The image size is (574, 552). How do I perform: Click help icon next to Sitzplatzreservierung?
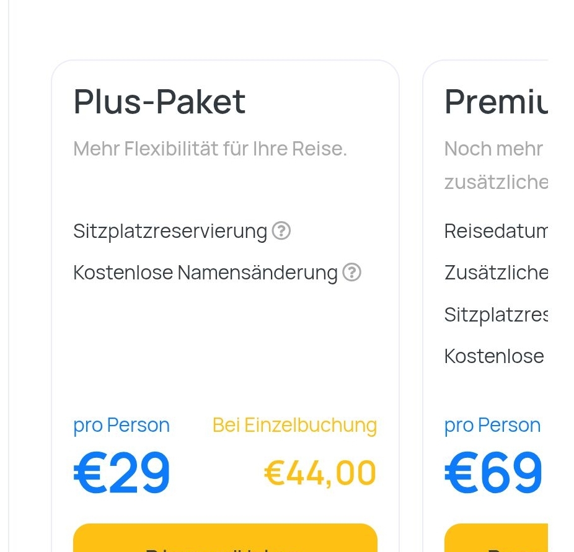pos(281,231)
